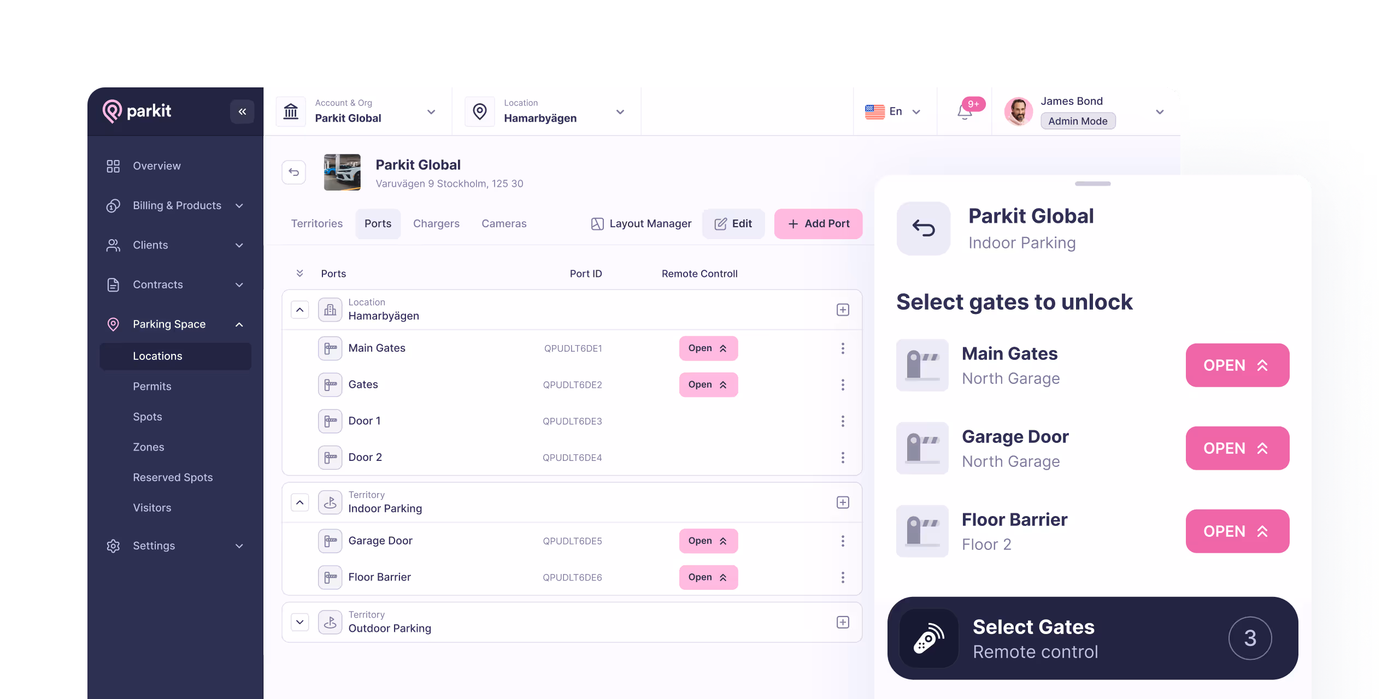Image resolution: width=1399 pixels, height=699 pixels.
Task: Click the panel back arrow beside Indoor Parking
Action: pos(924,228)
